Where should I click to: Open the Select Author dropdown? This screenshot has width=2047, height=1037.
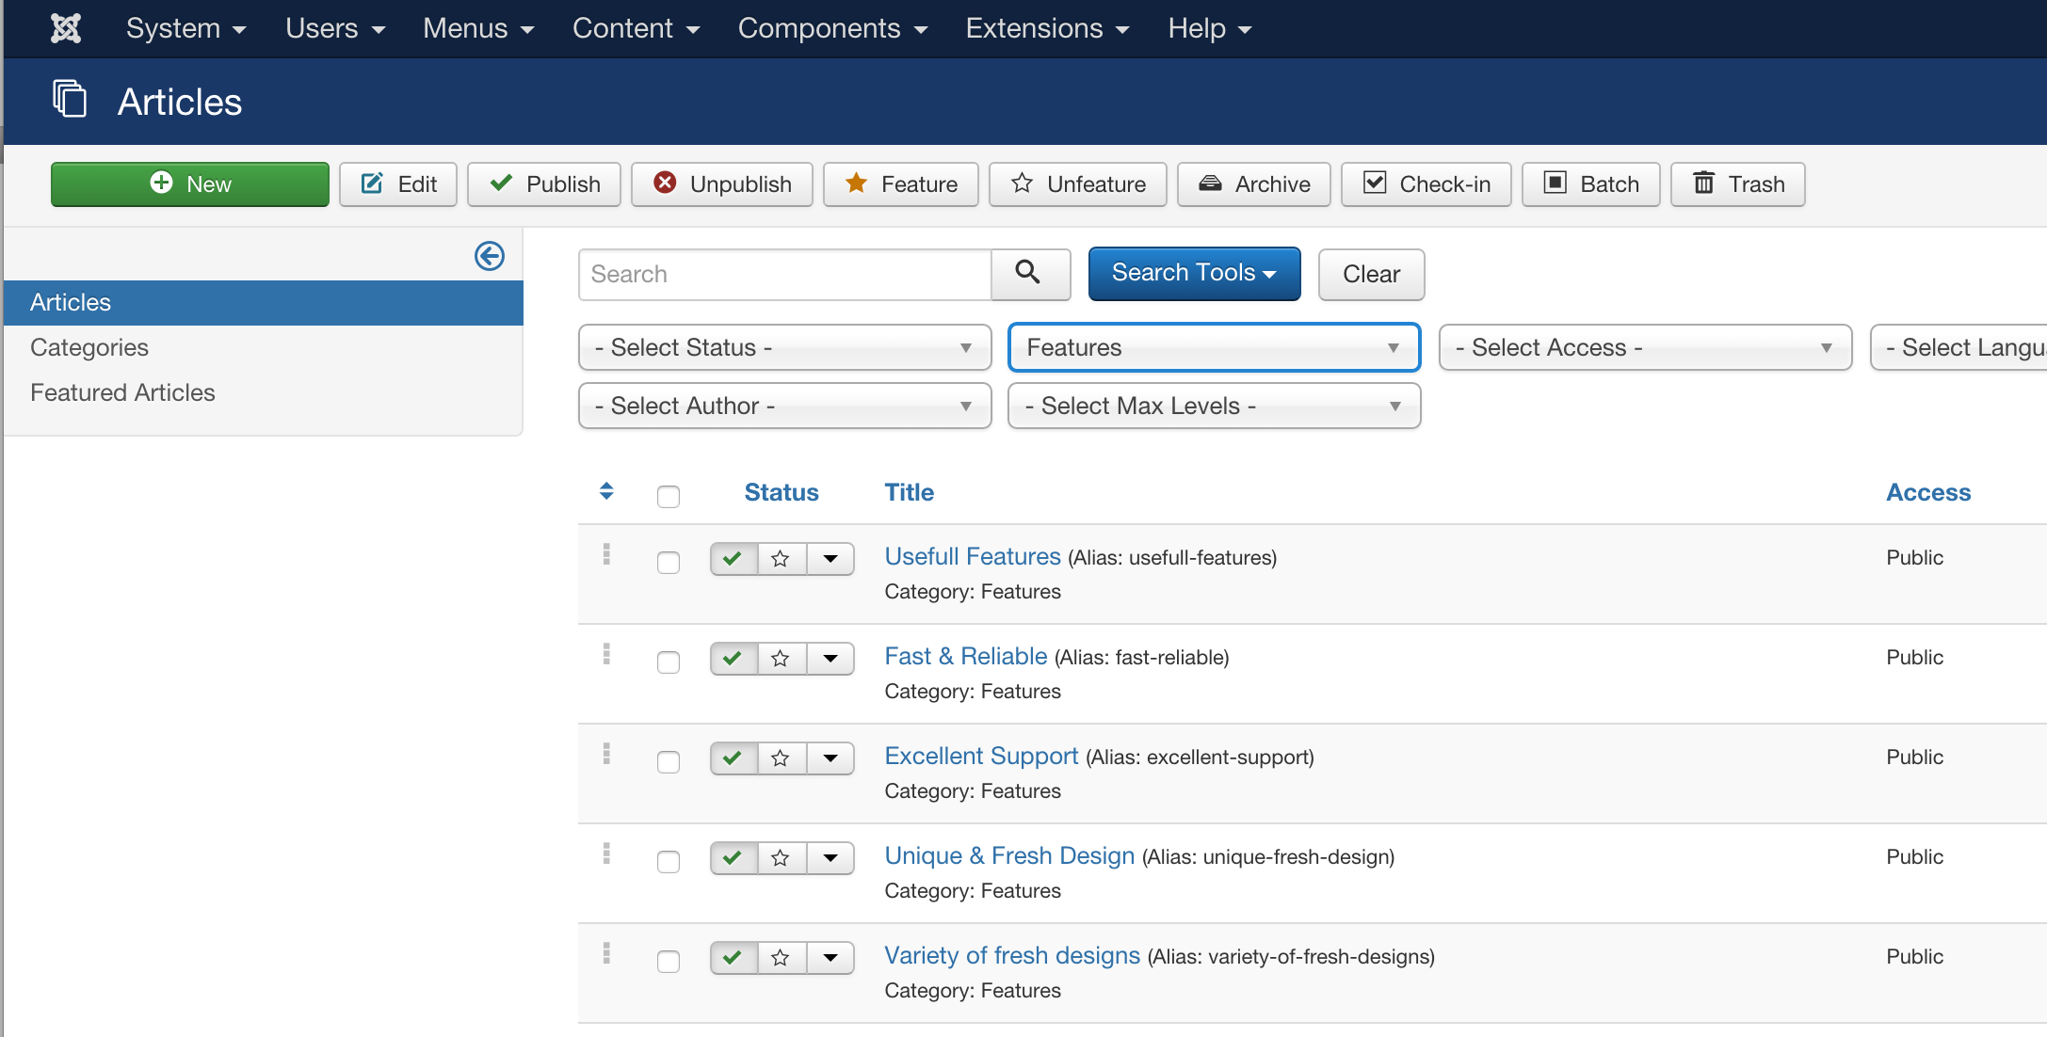point(785,407)
